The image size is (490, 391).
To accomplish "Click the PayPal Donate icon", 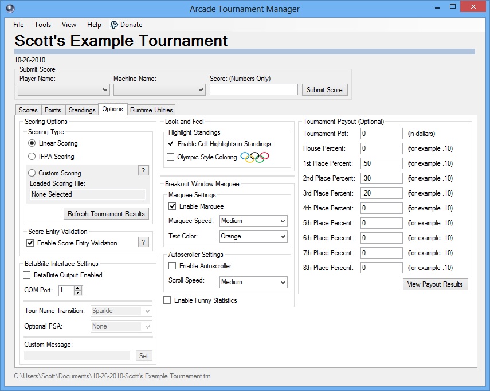I will [114, 25].
